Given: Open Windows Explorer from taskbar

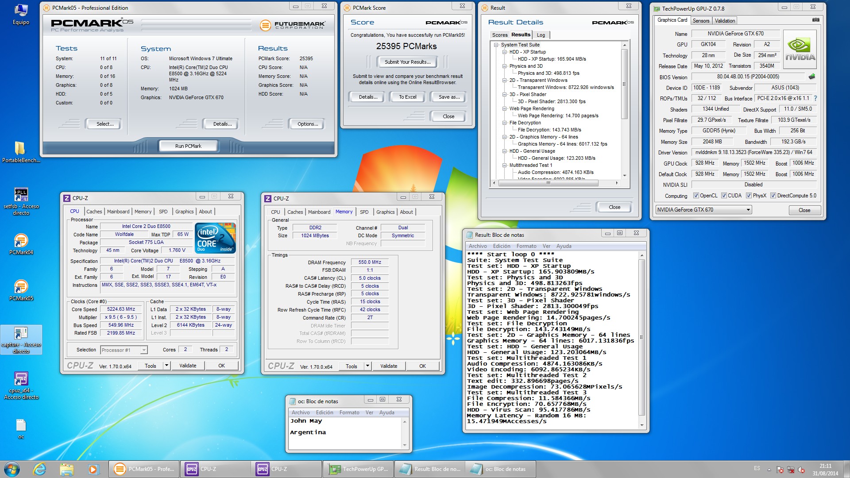Looking at the screenshot, I should tap(66, 469).
